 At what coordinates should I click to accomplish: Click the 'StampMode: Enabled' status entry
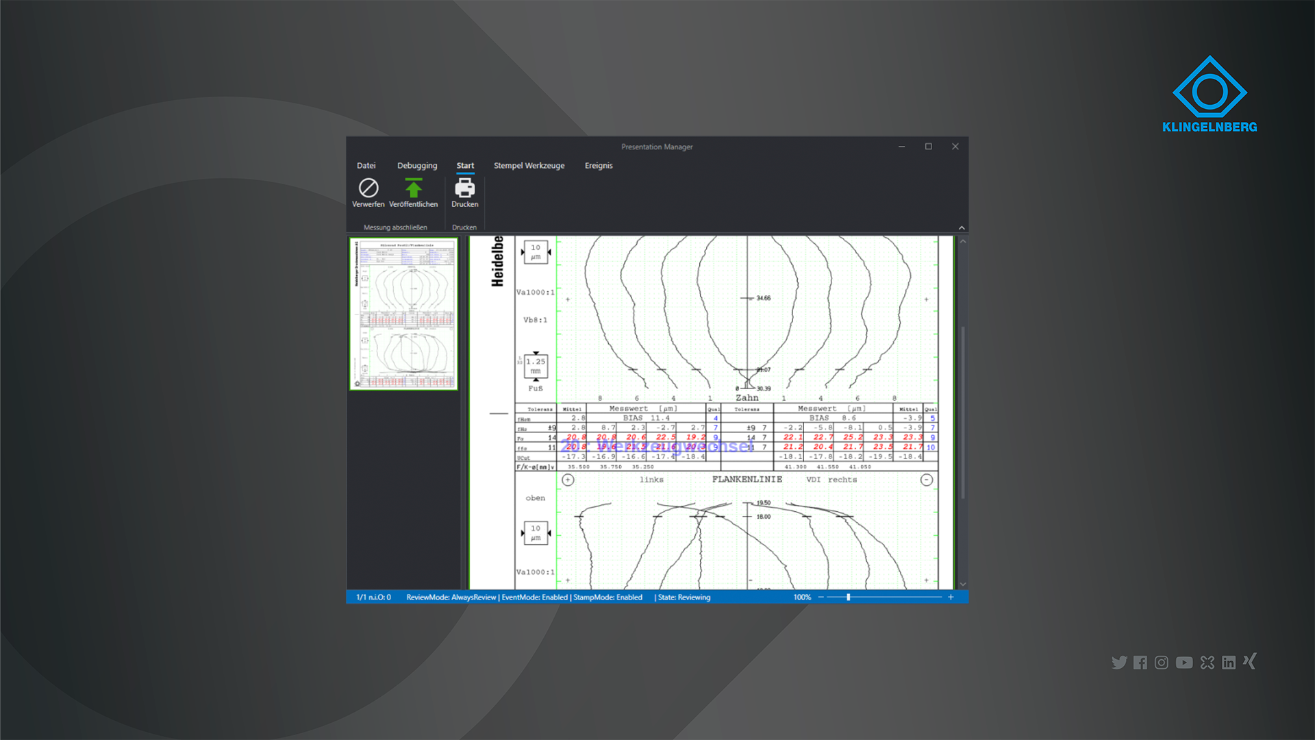coord(608,597)
